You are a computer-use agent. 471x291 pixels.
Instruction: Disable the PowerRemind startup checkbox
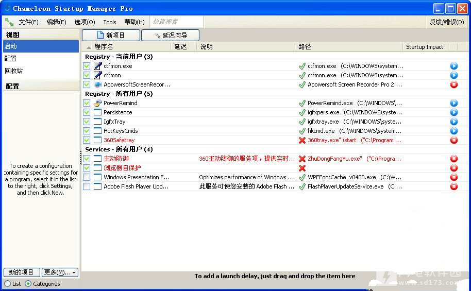click(87, 103)
